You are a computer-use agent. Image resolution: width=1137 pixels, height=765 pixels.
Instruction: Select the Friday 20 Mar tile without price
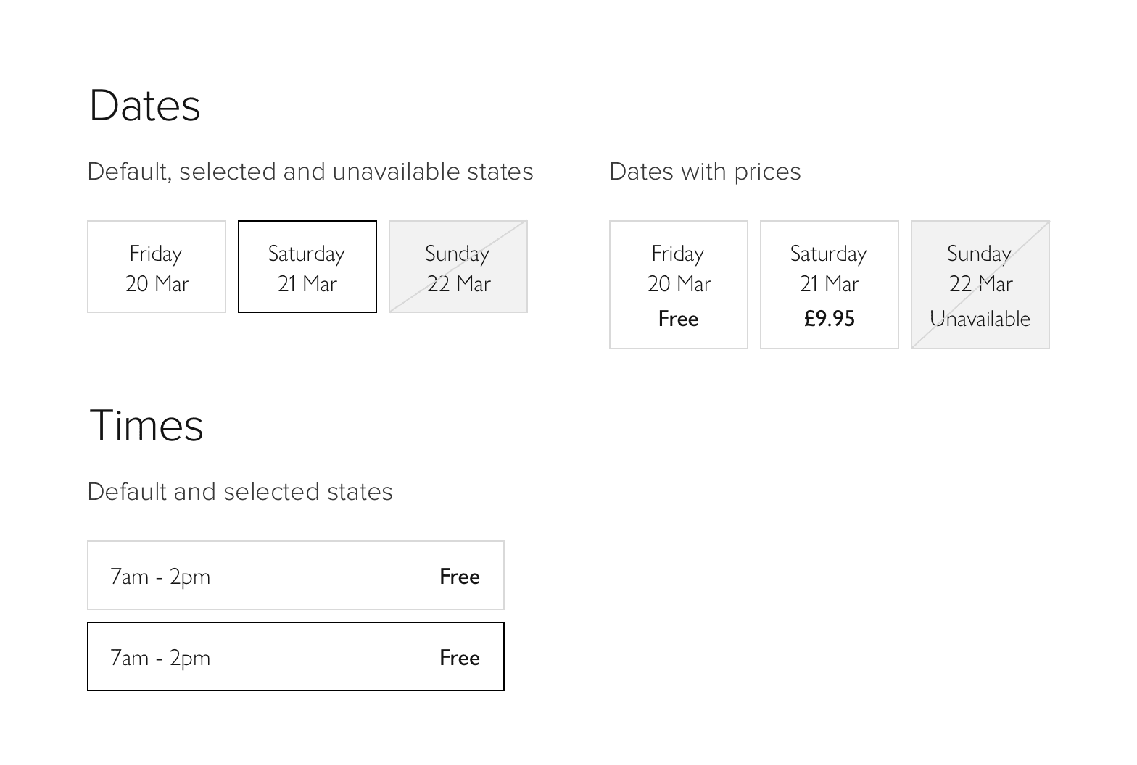[157, 267]
